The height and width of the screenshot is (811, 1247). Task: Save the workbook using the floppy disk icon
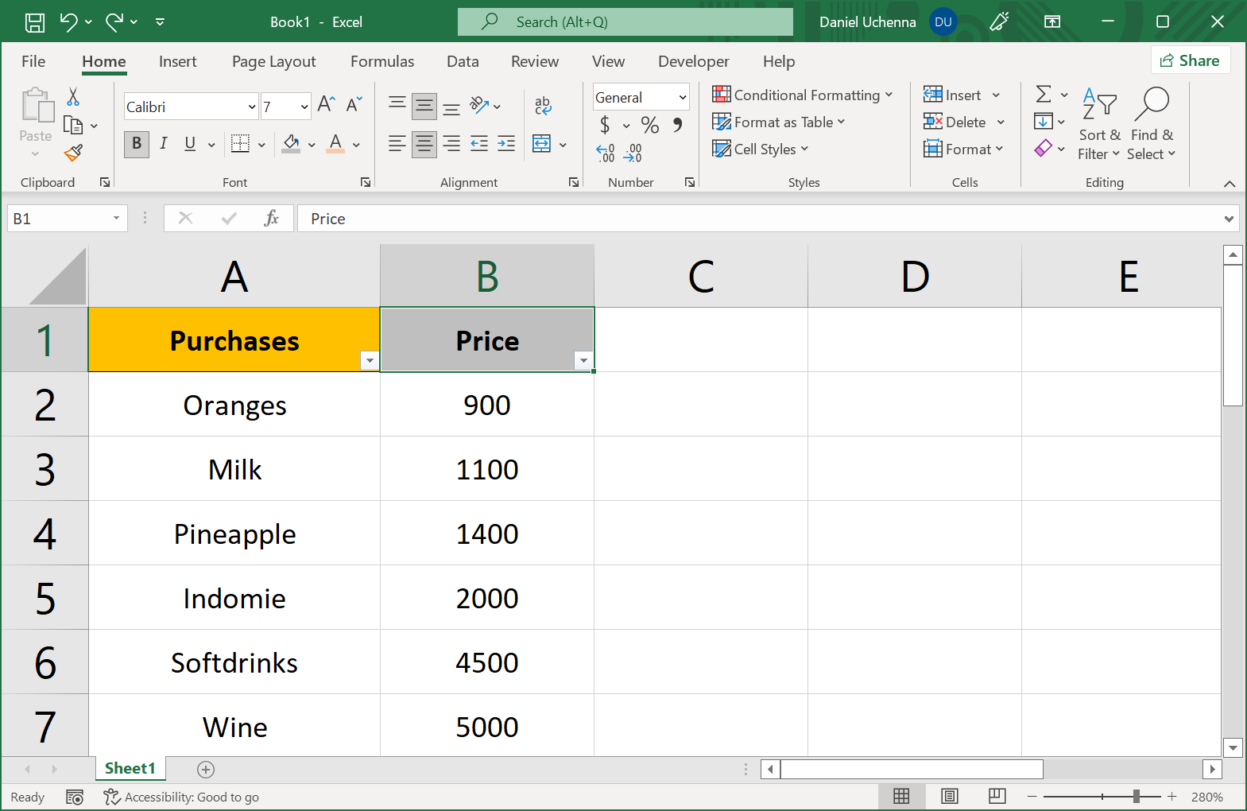35,22
